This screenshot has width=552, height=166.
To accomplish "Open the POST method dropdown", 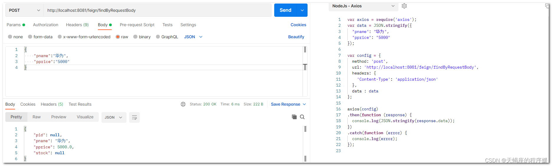I will (x=24, y=10).
